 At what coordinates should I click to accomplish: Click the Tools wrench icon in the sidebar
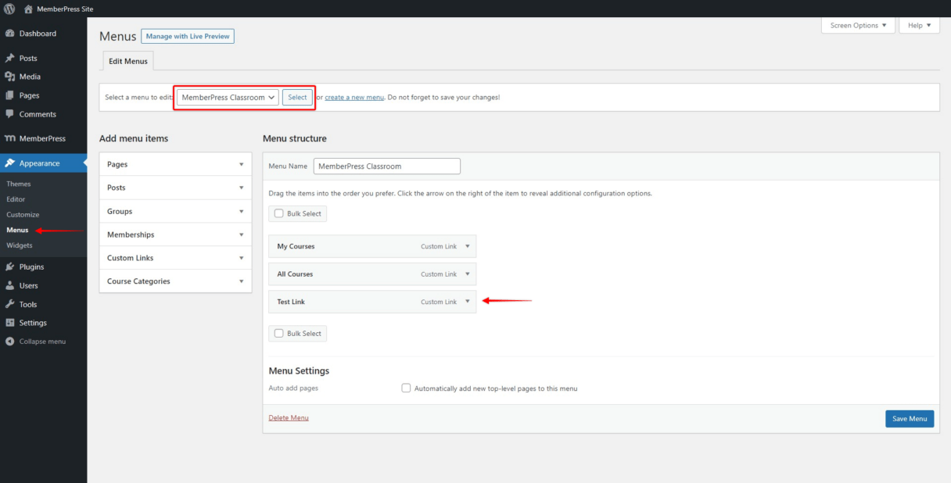point(9,304)
